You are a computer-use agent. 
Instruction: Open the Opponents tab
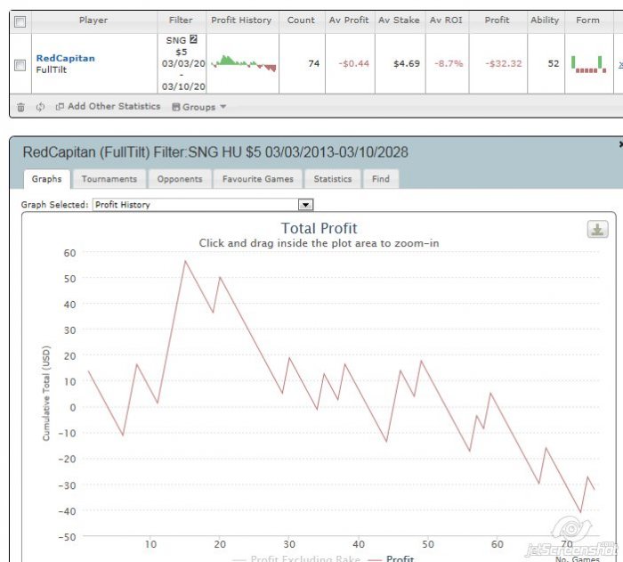(x=180, y=179)
